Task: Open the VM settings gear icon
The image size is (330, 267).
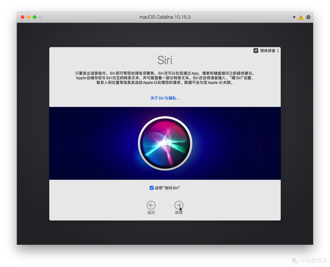Action: [x=308, y=17]
